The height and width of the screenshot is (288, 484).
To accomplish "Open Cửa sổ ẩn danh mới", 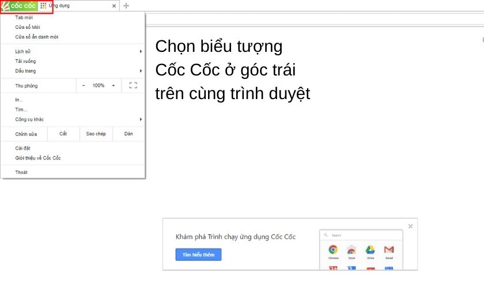I will (73, 37).
